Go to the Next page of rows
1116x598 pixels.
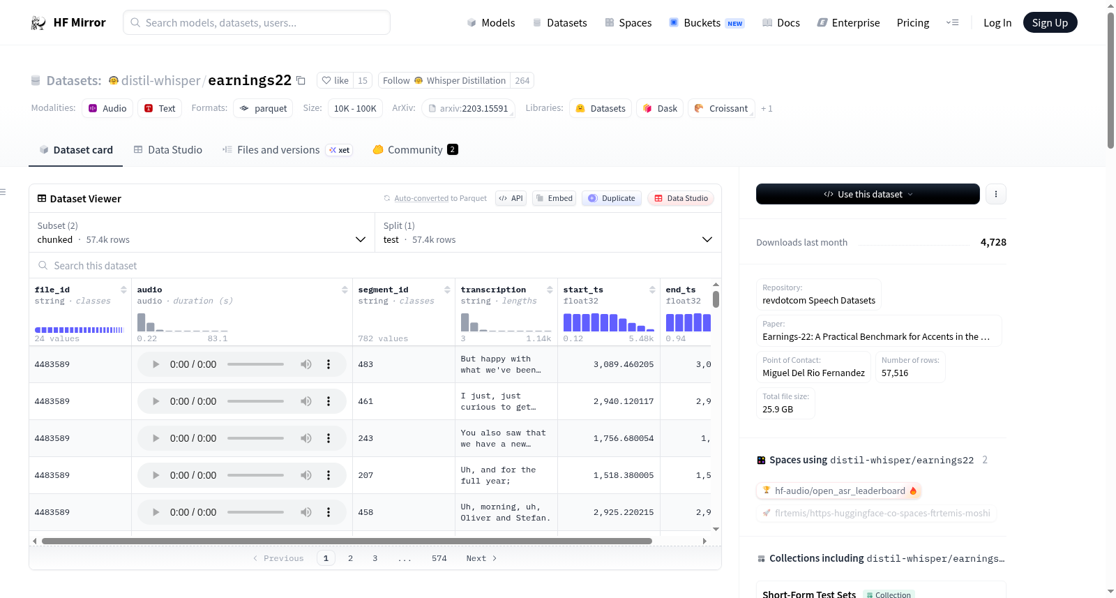481,558
